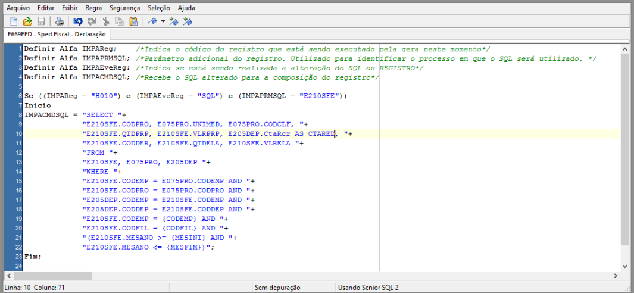Screen dimensions: 634x293
Task: Place cursor on the Fim; line
Action: pos(33,257)
